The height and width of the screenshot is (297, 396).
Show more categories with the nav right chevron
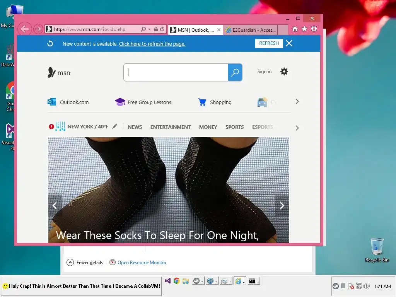pyautogui.click(x=297, y=128)
